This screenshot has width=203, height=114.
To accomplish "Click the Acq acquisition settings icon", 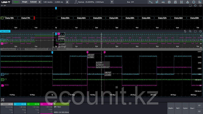I will [163, 2].
